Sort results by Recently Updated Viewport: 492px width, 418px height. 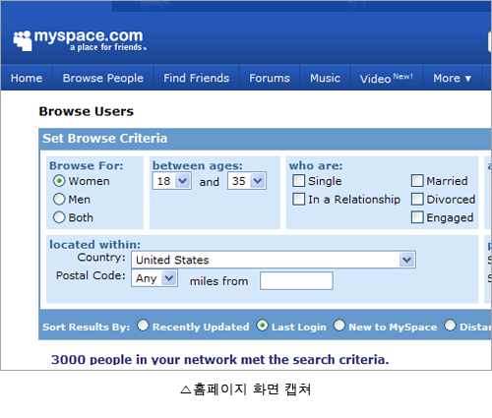pyautogui.click(x=143, y=326)
